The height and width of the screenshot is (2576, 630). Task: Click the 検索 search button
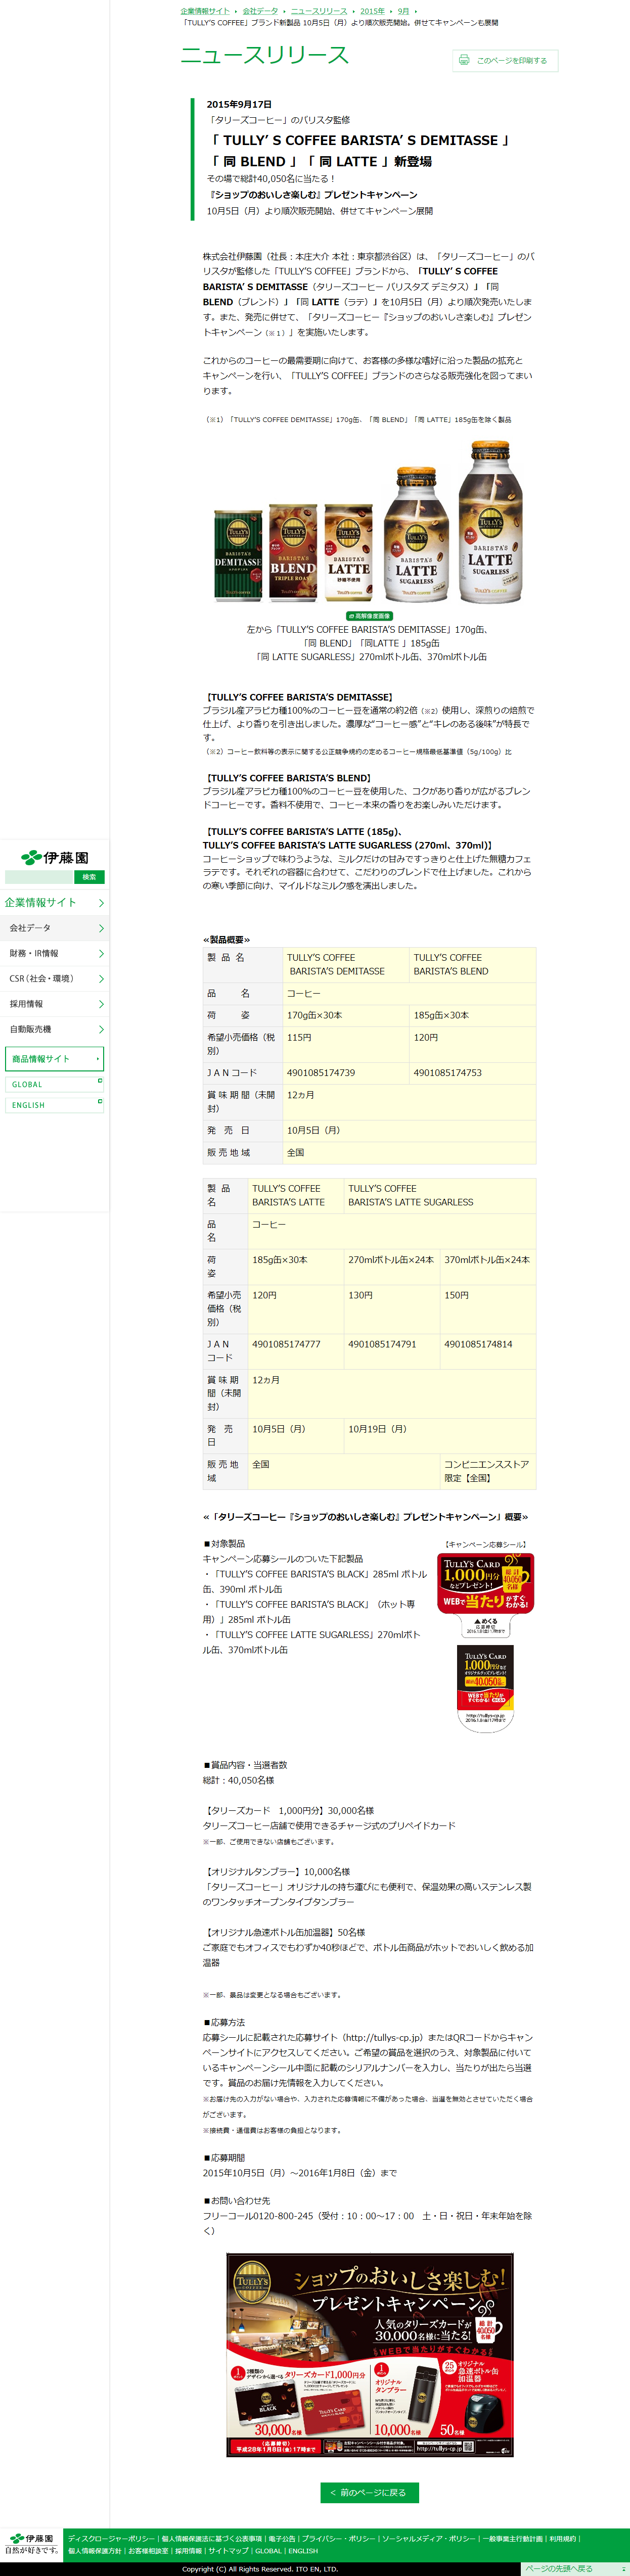pyautogui.click(x=89, y=877)
